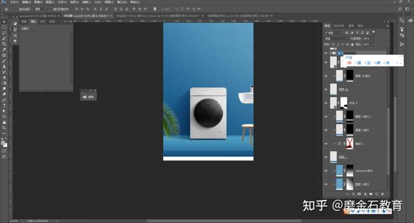The height and width of the screenshot is (223, 414).
Task: Hide the bottom blue gradient layer
Action: pos(326,184)
